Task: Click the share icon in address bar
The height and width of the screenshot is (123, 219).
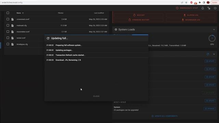Action: tap(182, 2)
